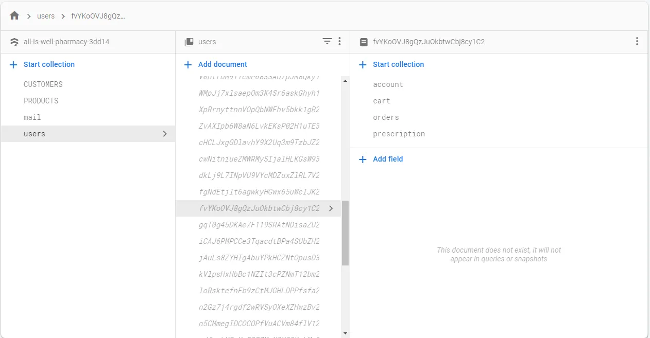Click the collection icon beside users header
This screenshot has width=650, height=338.
click(x=189, y=42)
